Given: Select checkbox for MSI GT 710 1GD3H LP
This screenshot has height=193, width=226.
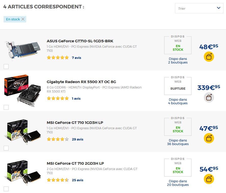Looking at the screenshot, I should pyautogui.click(x=6, y=148).
